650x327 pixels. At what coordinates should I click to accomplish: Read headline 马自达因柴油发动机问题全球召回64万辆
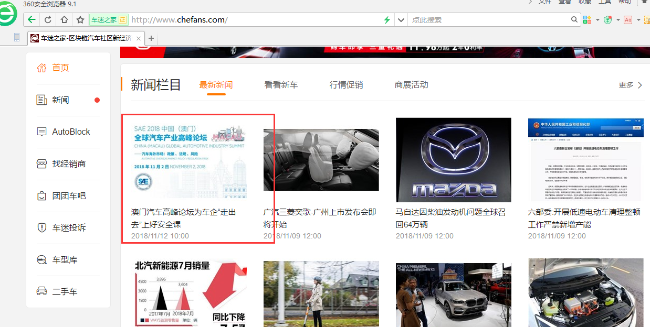point(451,219)
